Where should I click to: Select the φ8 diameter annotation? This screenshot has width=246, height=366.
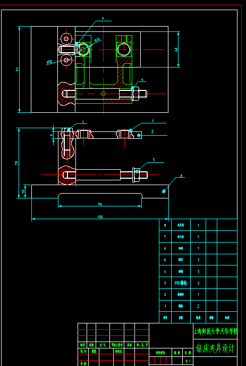(x=49, y=62)
